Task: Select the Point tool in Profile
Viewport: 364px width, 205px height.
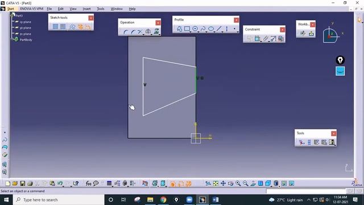Action: tap(234, 29)
